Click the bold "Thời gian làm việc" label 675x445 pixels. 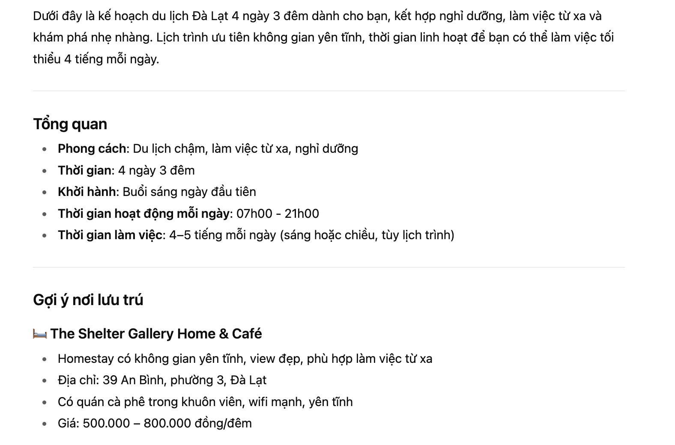pos(111,235)
